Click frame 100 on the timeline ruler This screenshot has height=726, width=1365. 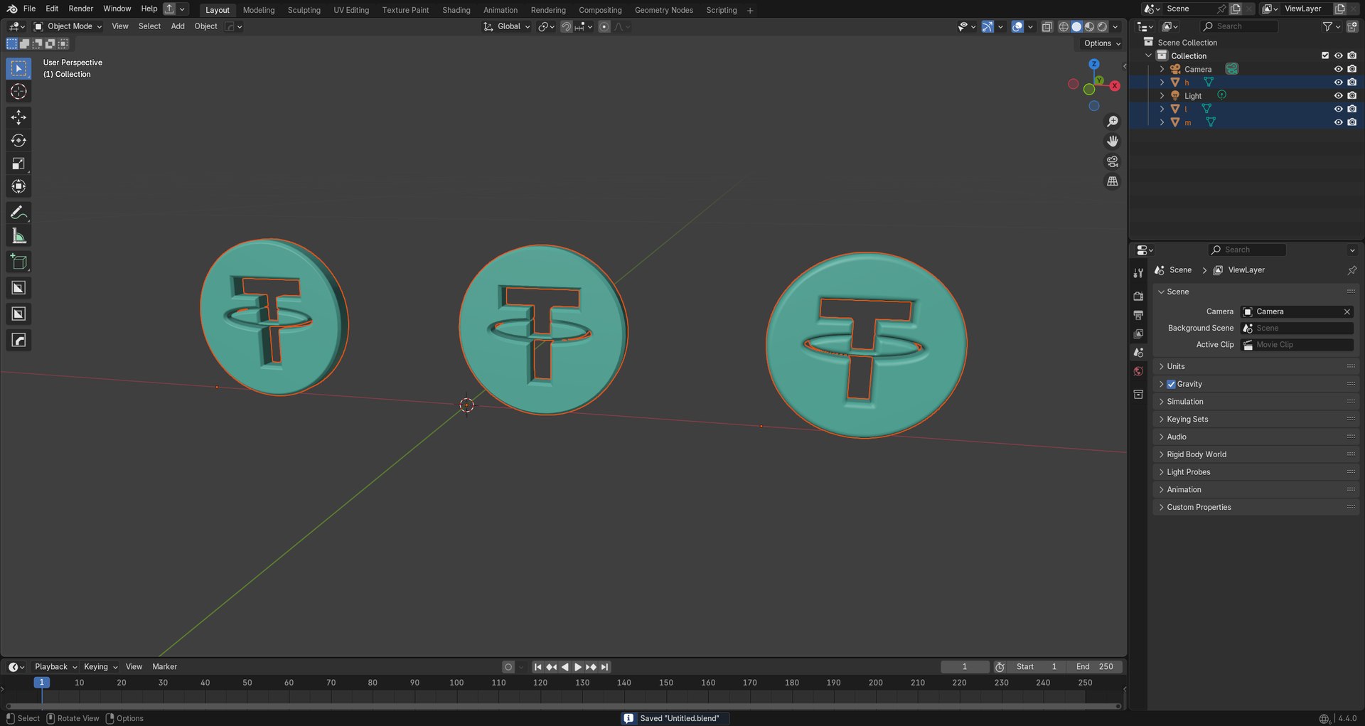click(456, 683)
